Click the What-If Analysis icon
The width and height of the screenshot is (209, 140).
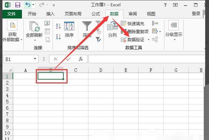pos(155,31)
